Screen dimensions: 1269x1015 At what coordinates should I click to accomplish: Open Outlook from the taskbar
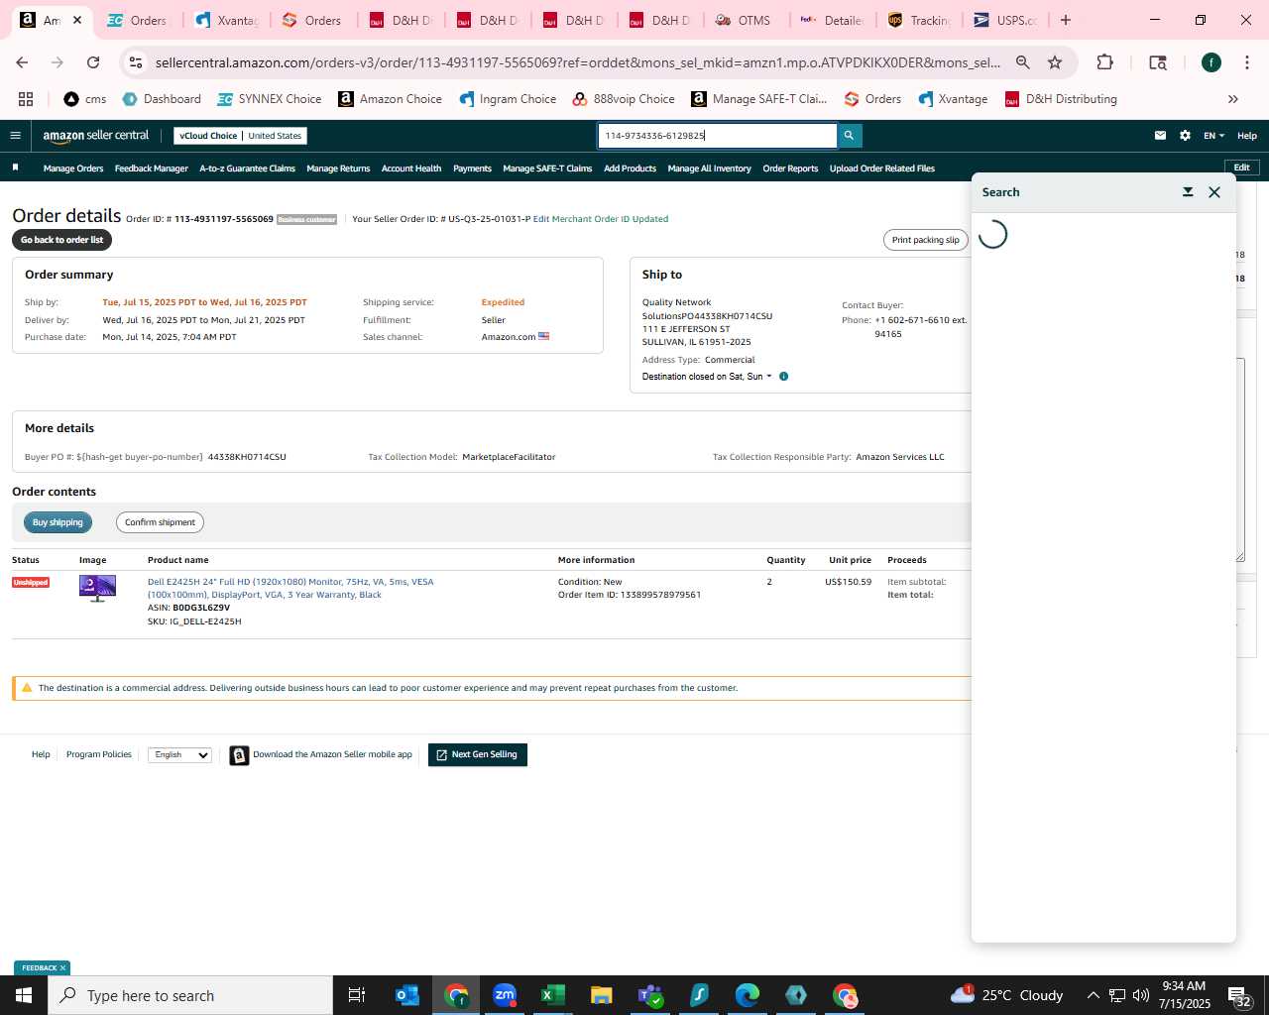click(407, 995)
